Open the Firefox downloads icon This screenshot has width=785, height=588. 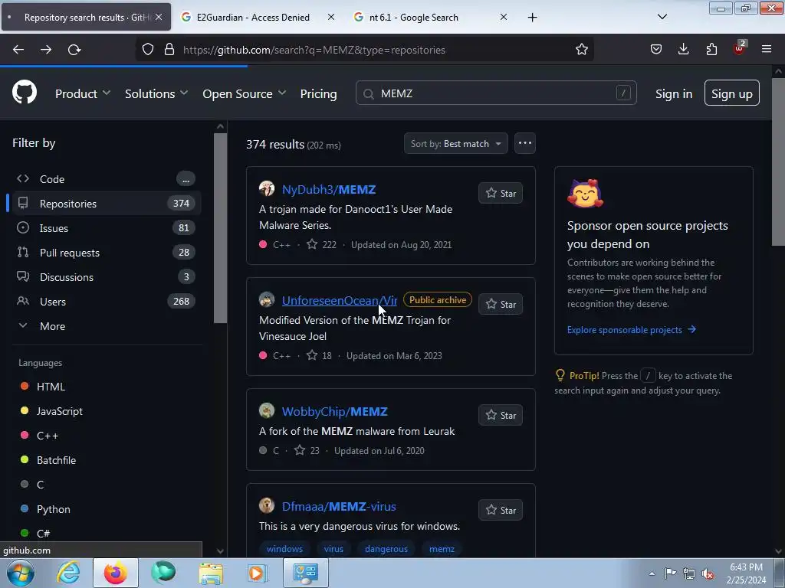683,49
